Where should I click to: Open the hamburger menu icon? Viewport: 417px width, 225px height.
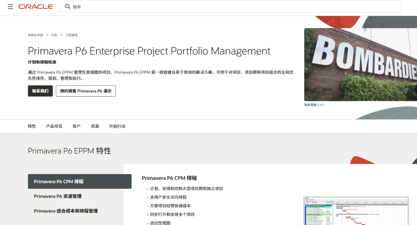tap(10, 6)
